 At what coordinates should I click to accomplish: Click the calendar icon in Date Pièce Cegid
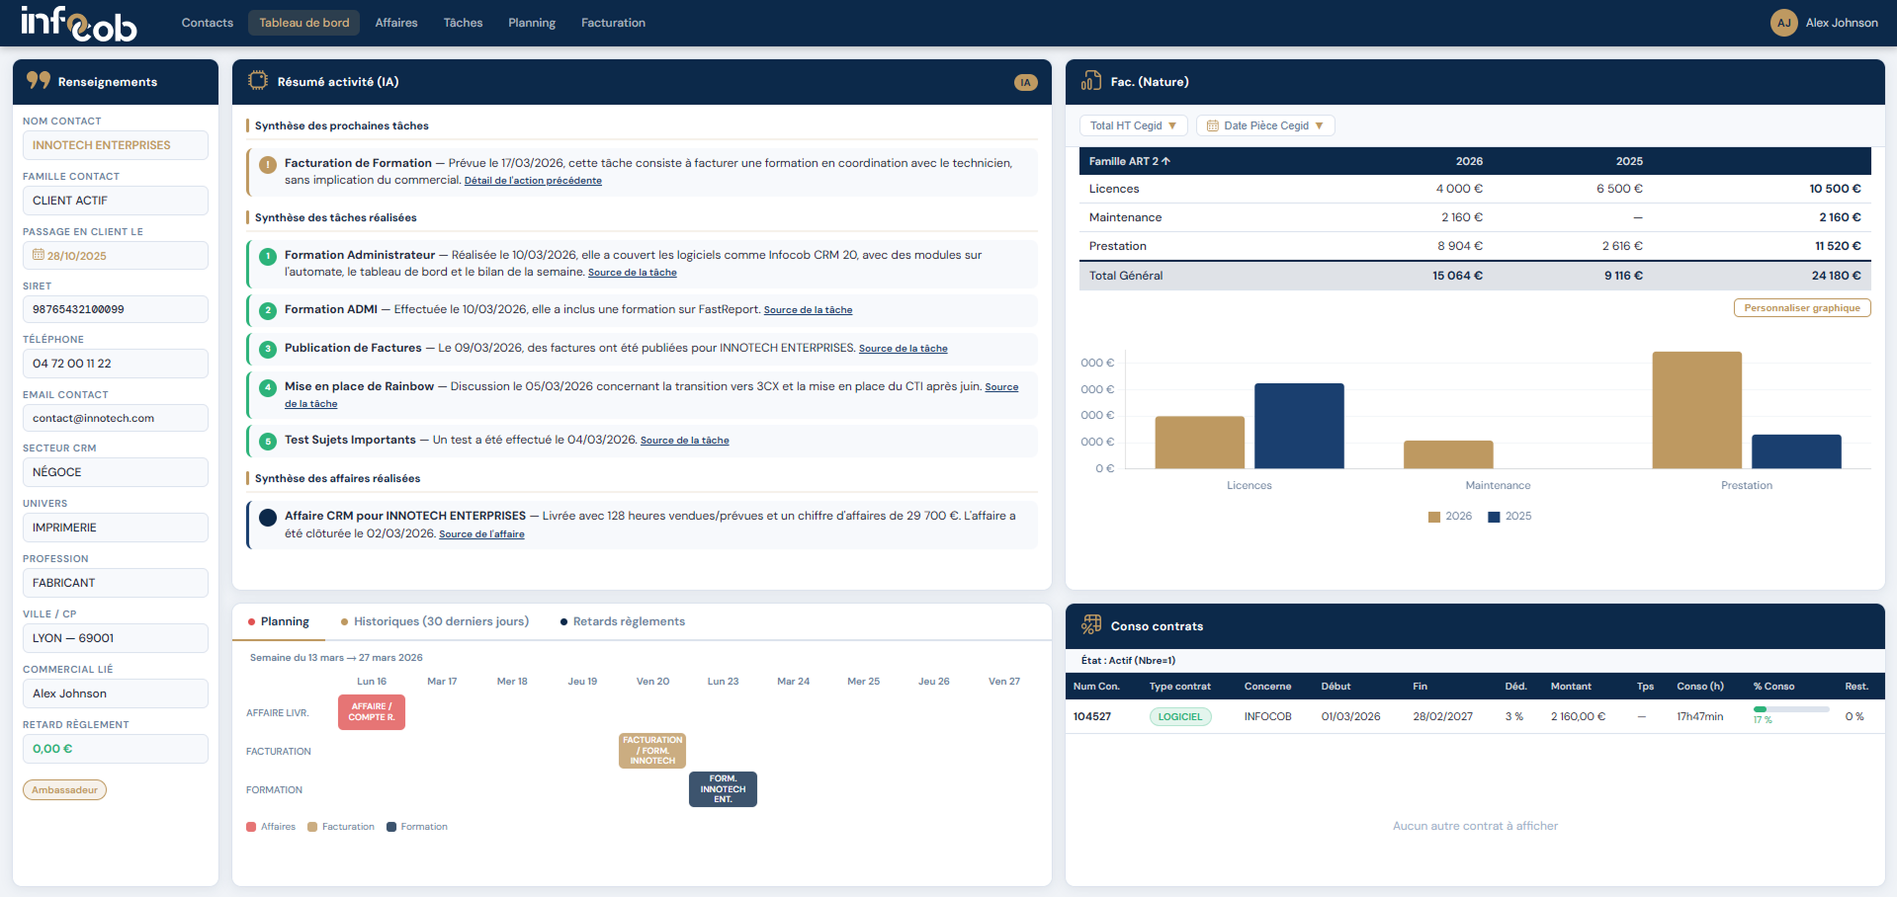pyautogui.click(x=1213, y=125)
